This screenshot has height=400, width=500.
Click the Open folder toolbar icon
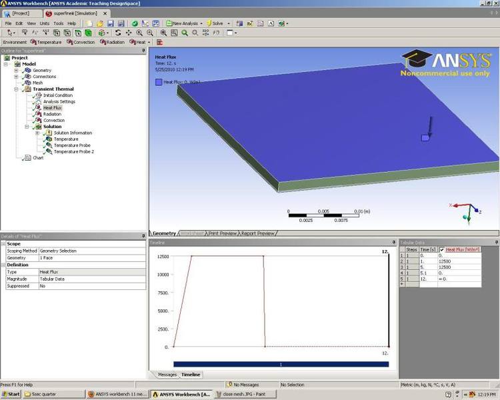click(x=100, y=23)
